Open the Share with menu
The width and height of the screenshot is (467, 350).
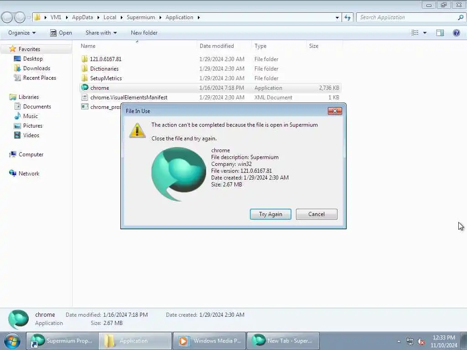[x=101, y=33]
